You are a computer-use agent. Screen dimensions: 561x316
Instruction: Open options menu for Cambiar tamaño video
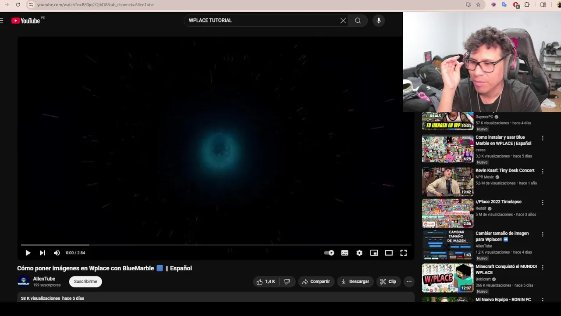tap(543, 234)
